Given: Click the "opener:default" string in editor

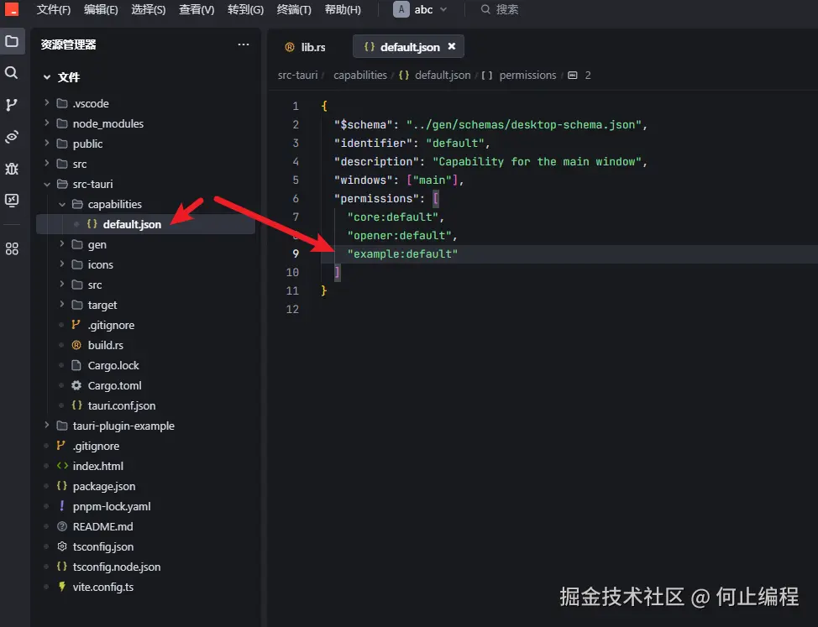Looking at the screenshot, I should (399, 236).
